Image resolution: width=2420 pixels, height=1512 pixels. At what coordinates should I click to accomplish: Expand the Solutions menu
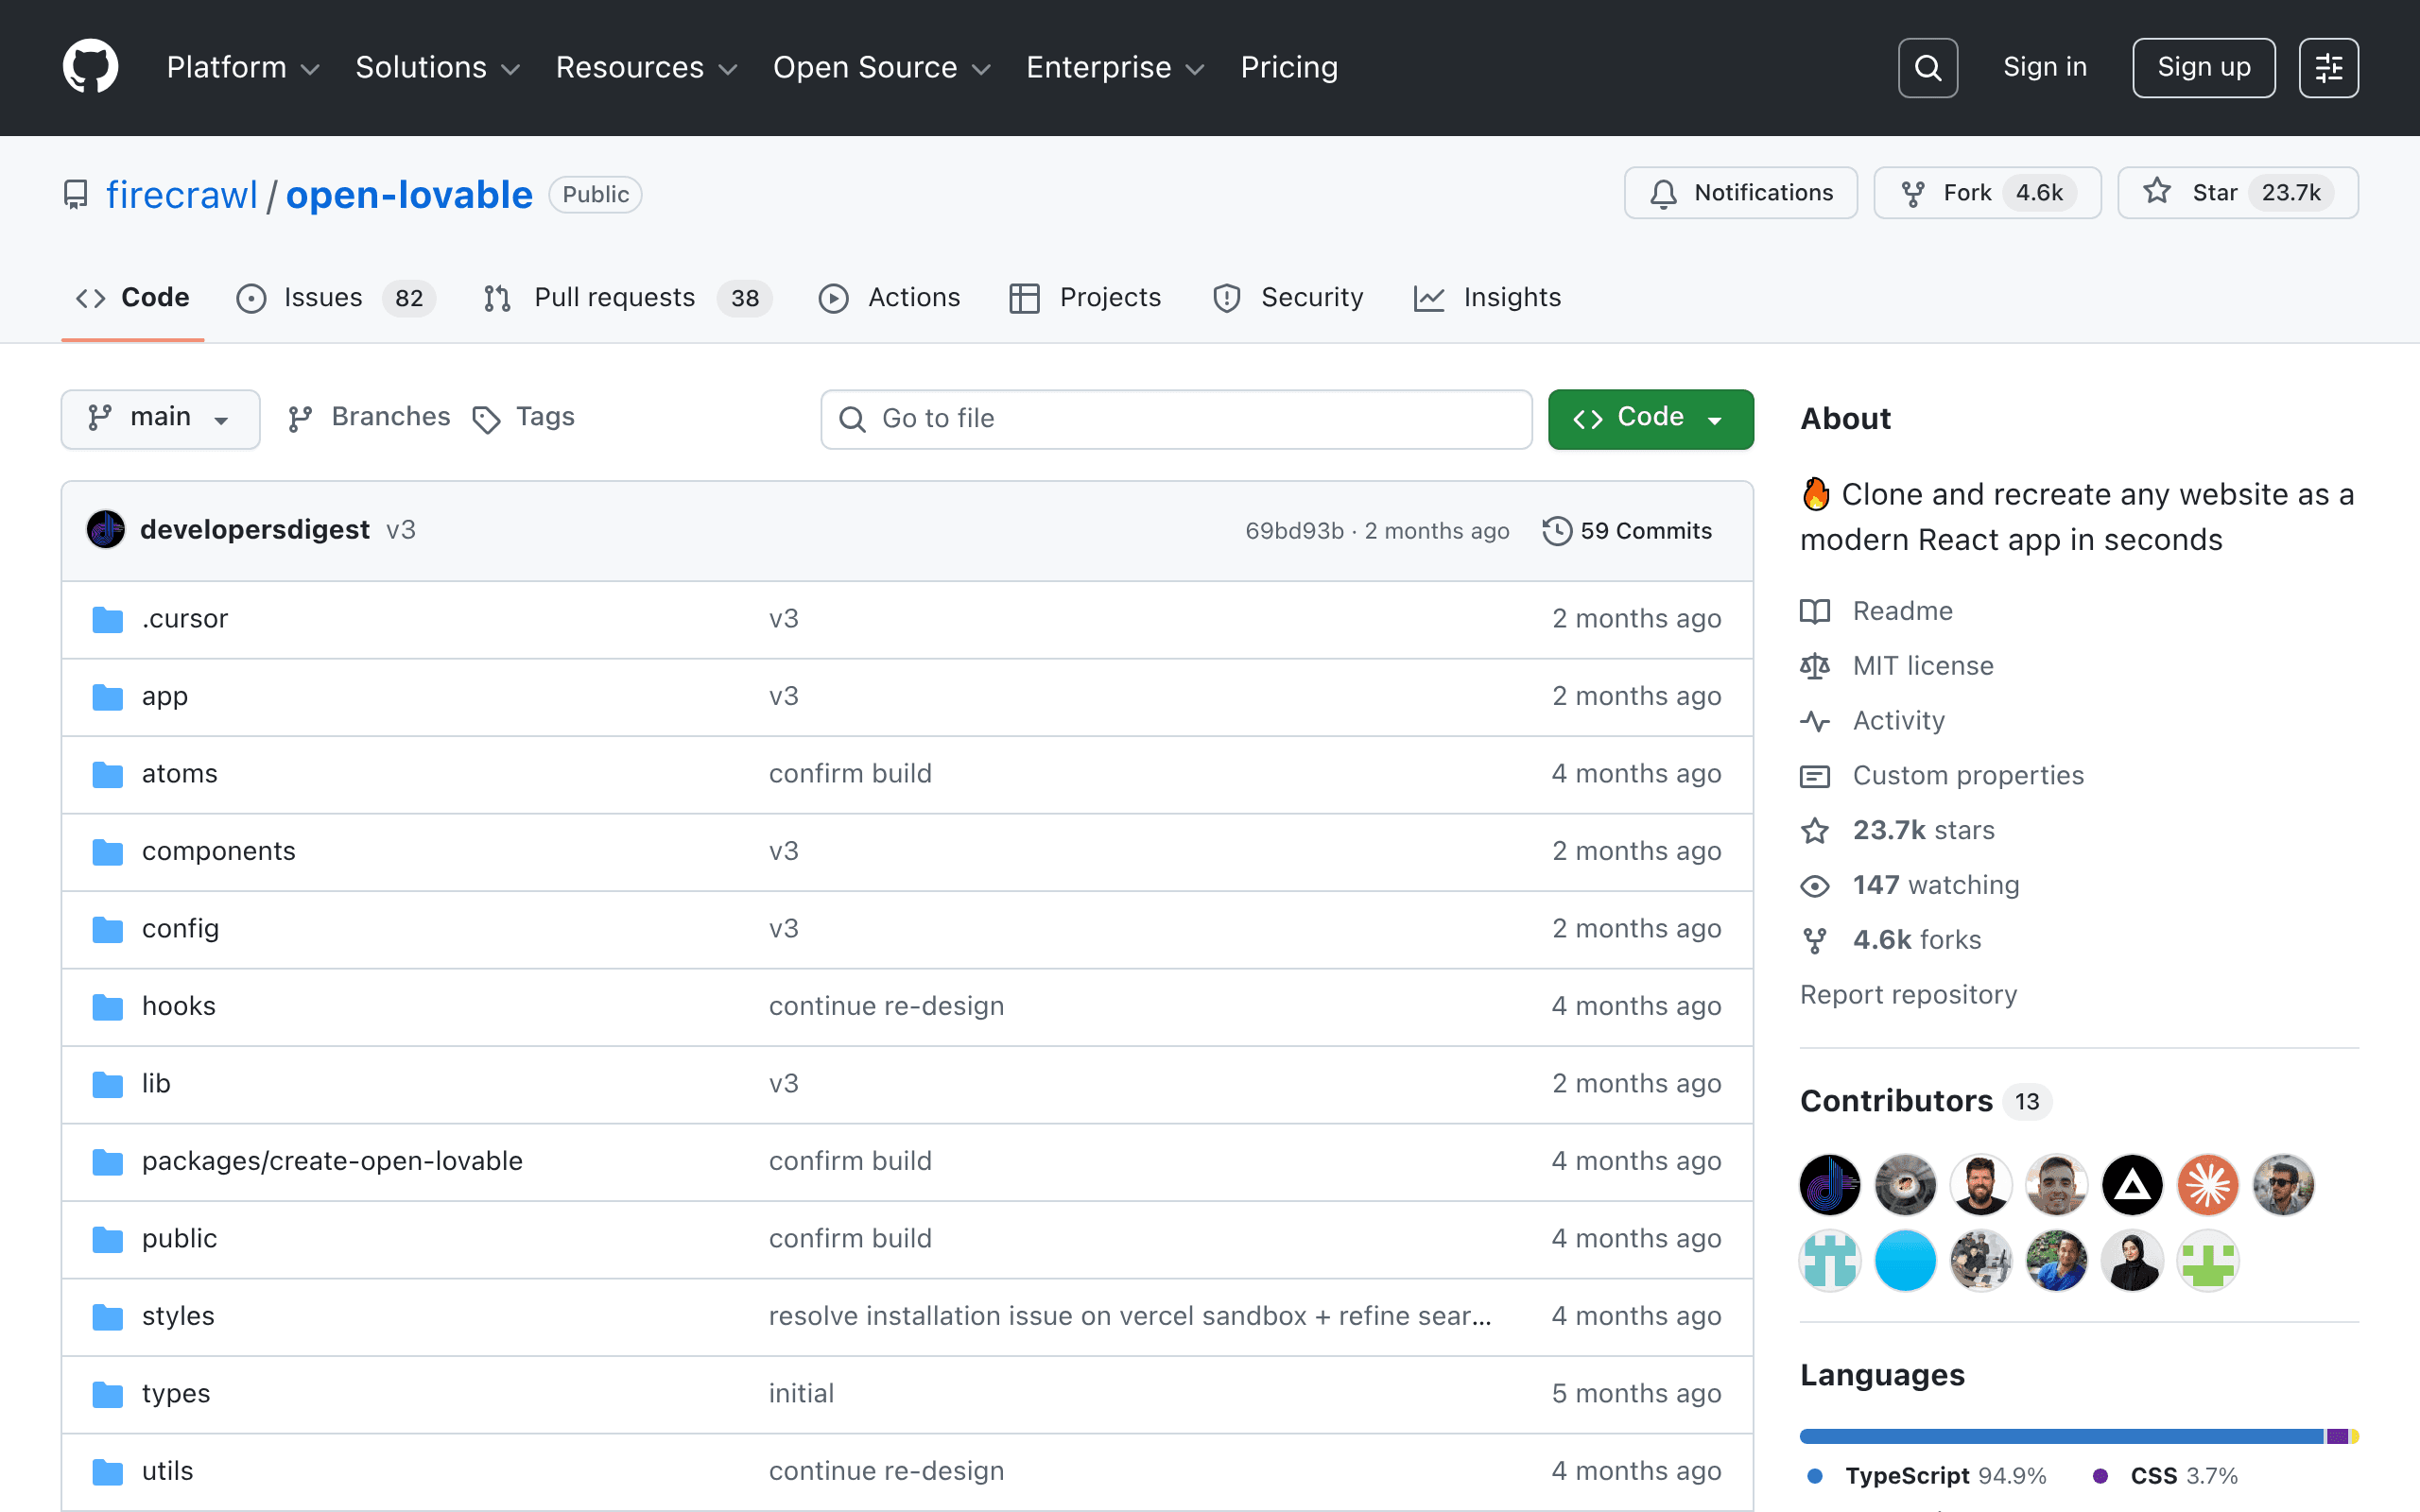pyautogui.click(x=438, y=68)
